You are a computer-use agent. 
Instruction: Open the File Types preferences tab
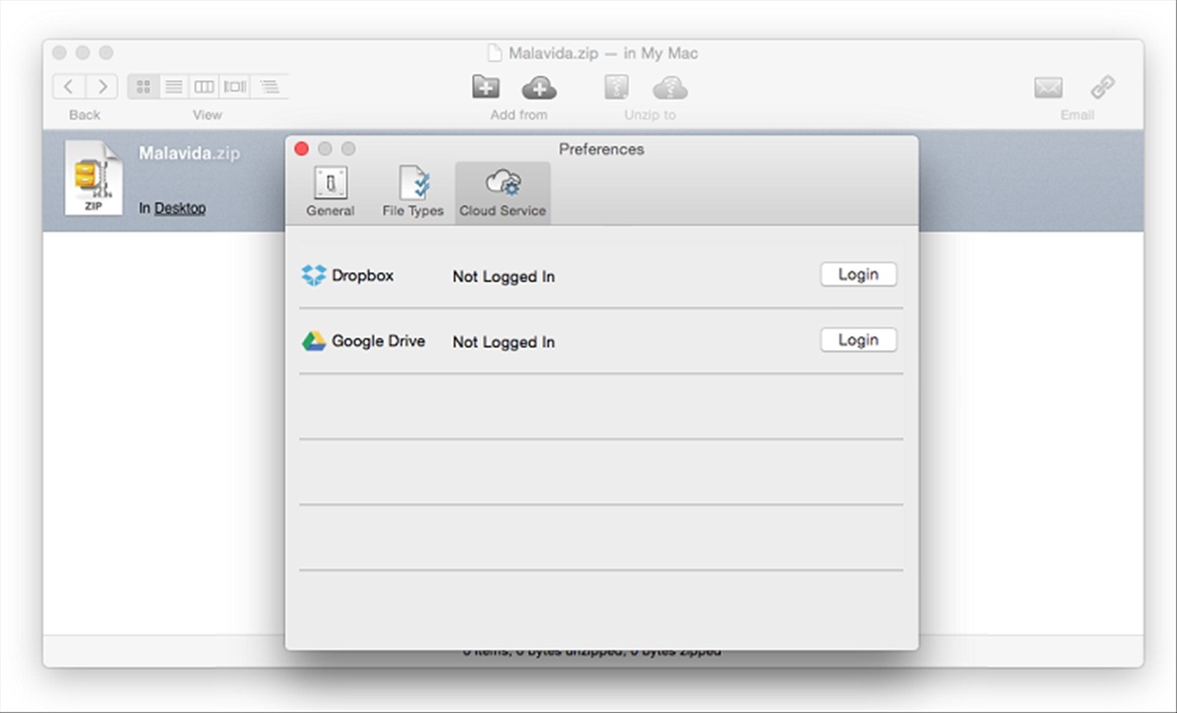[413, 191]
